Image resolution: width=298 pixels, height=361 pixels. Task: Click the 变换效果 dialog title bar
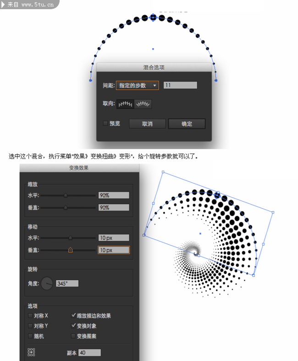79,168
